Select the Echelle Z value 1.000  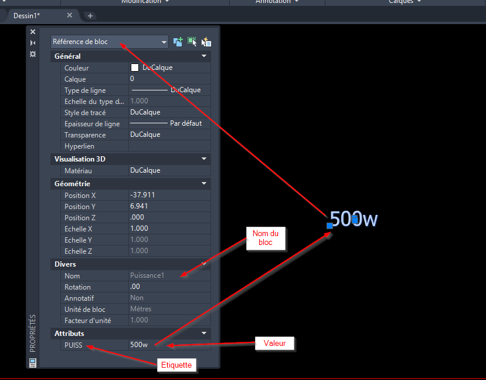[x=169, y=251]
